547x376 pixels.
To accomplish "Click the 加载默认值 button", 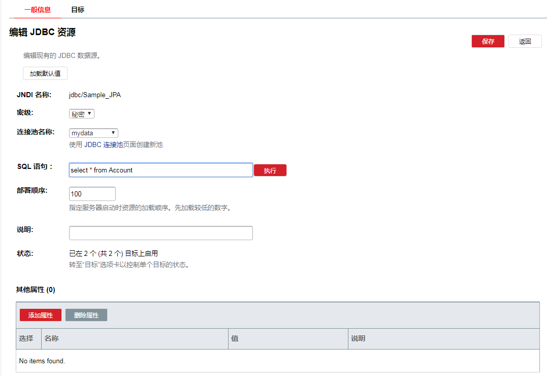I will pyautogui.click(x=45, y=73).
